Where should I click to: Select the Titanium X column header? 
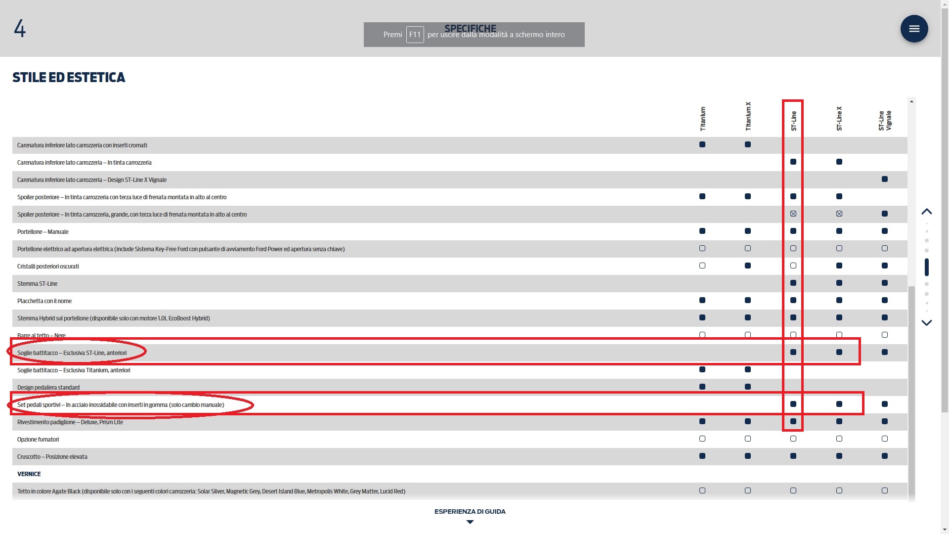pos(748,117)
